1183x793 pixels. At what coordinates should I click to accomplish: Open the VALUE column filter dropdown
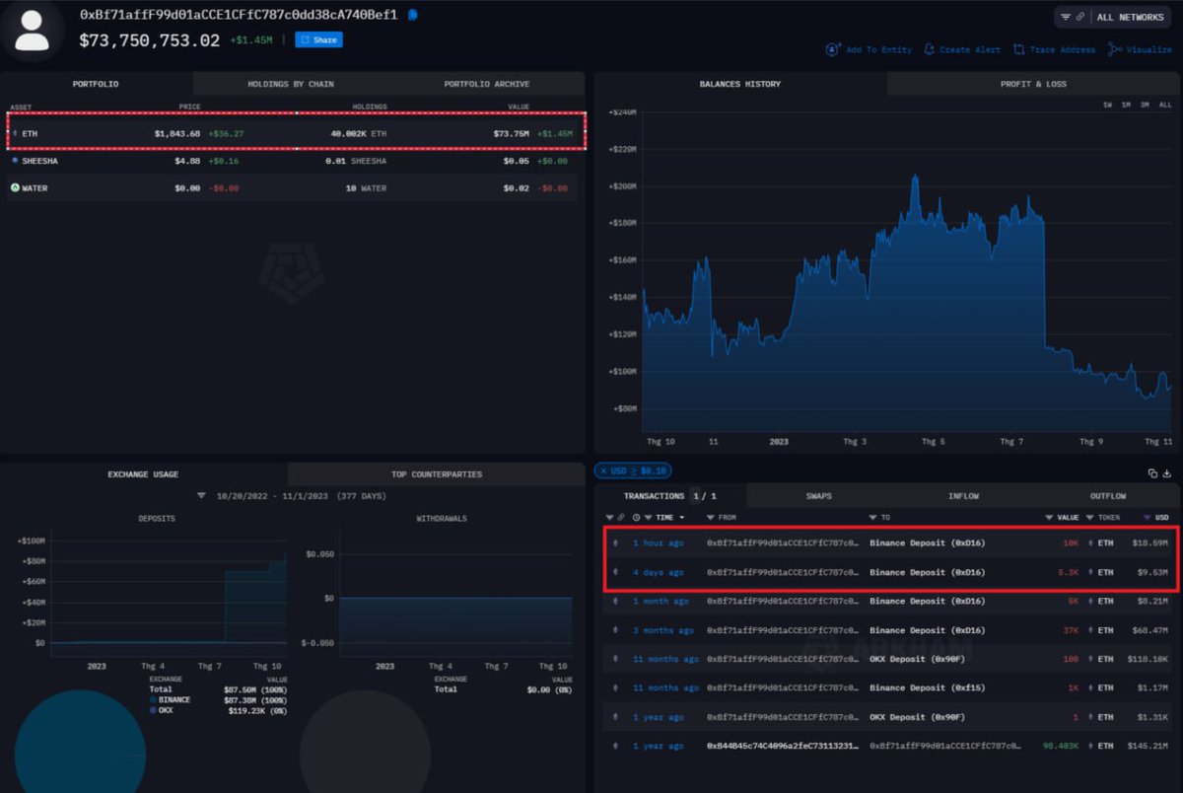pos(1048,517)
